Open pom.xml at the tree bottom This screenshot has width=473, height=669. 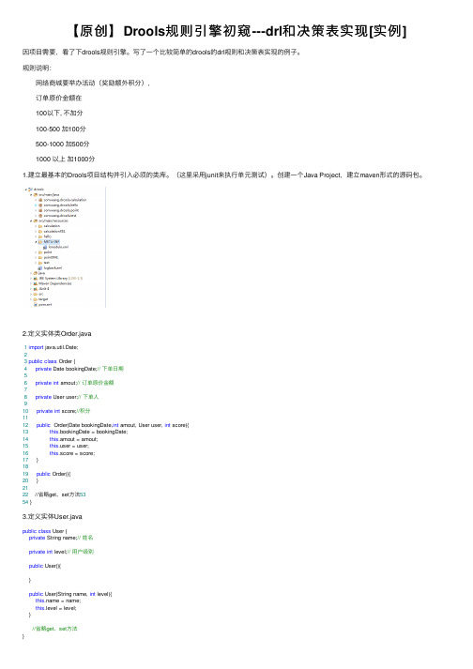(45, 305)
